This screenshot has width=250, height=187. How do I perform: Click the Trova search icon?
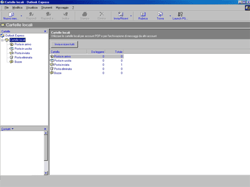[x=160, y=14]
